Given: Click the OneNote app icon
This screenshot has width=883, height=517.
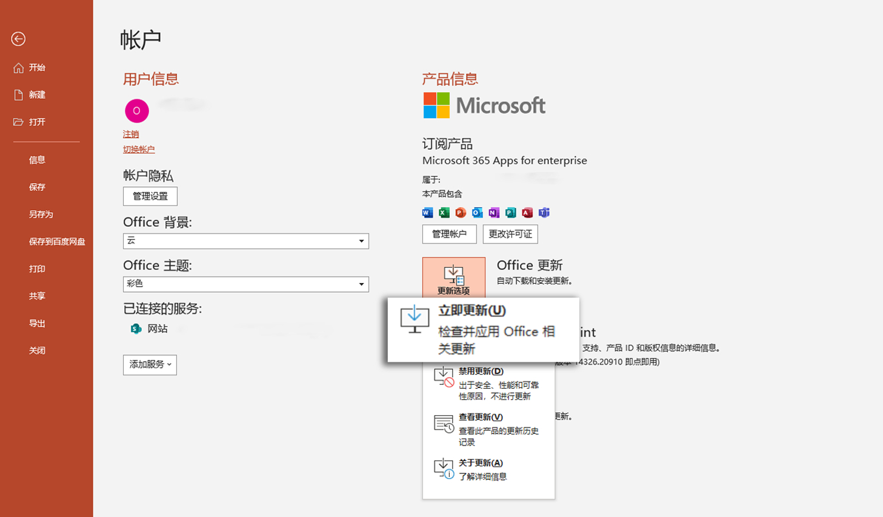Looking at the screenshot, I should 494,213.
